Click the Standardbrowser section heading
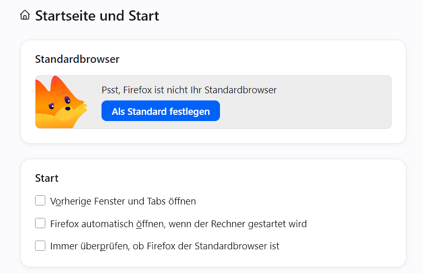This screenshot has height=273, width=423. pos(77,59)
